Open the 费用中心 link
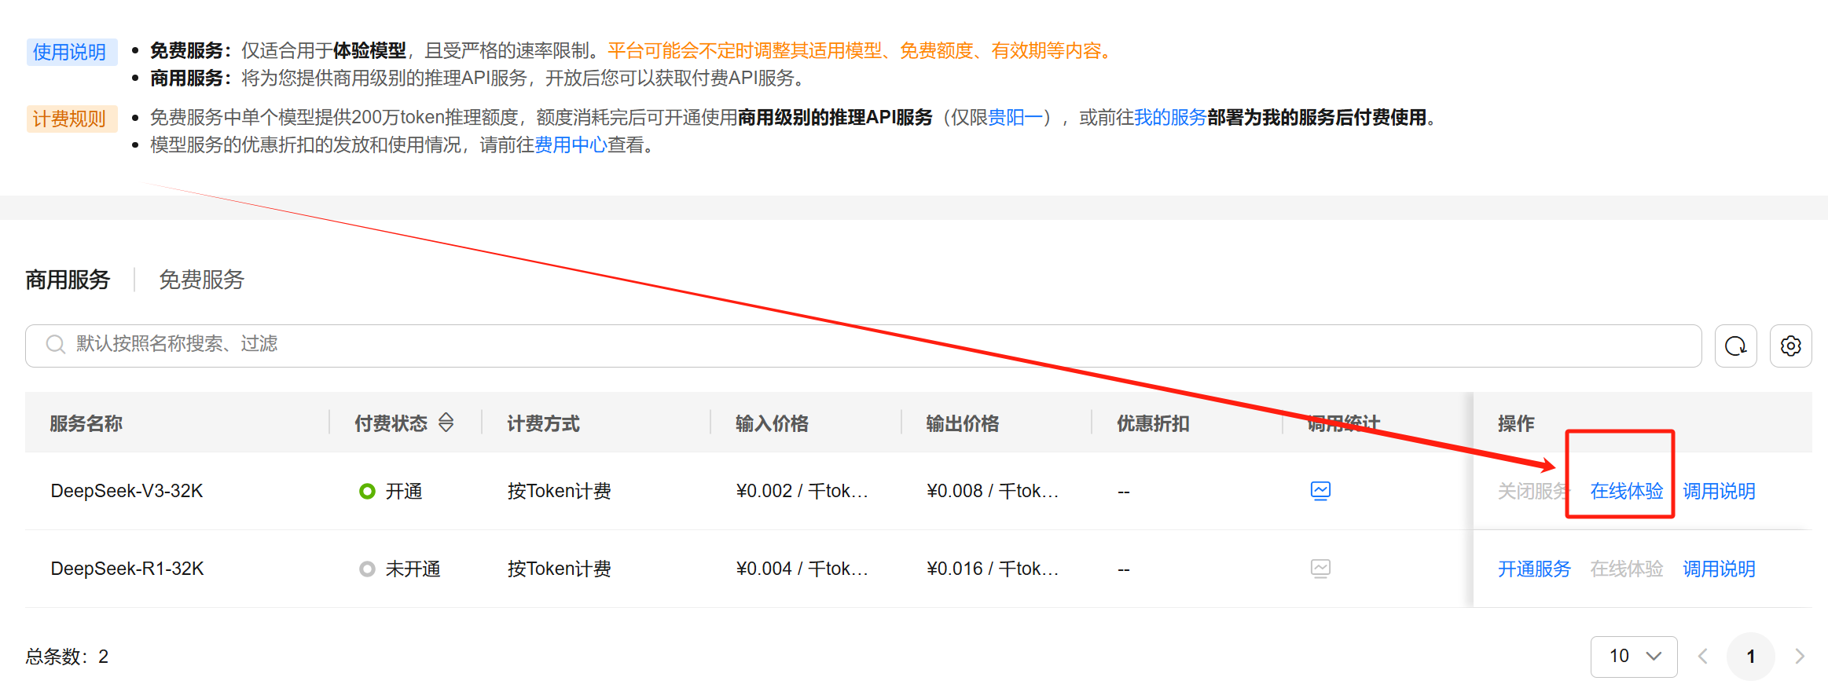The height and width of the screenshot is (688, 1828). pyautogui.click(x=570, y=145)
